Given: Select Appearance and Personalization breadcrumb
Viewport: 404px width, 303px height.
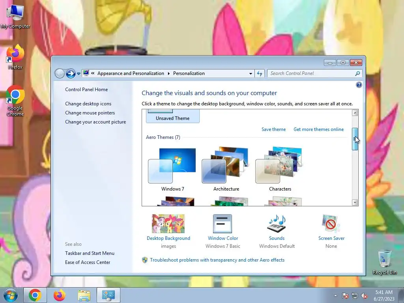Looking at the screenshot, I should 131,73.
